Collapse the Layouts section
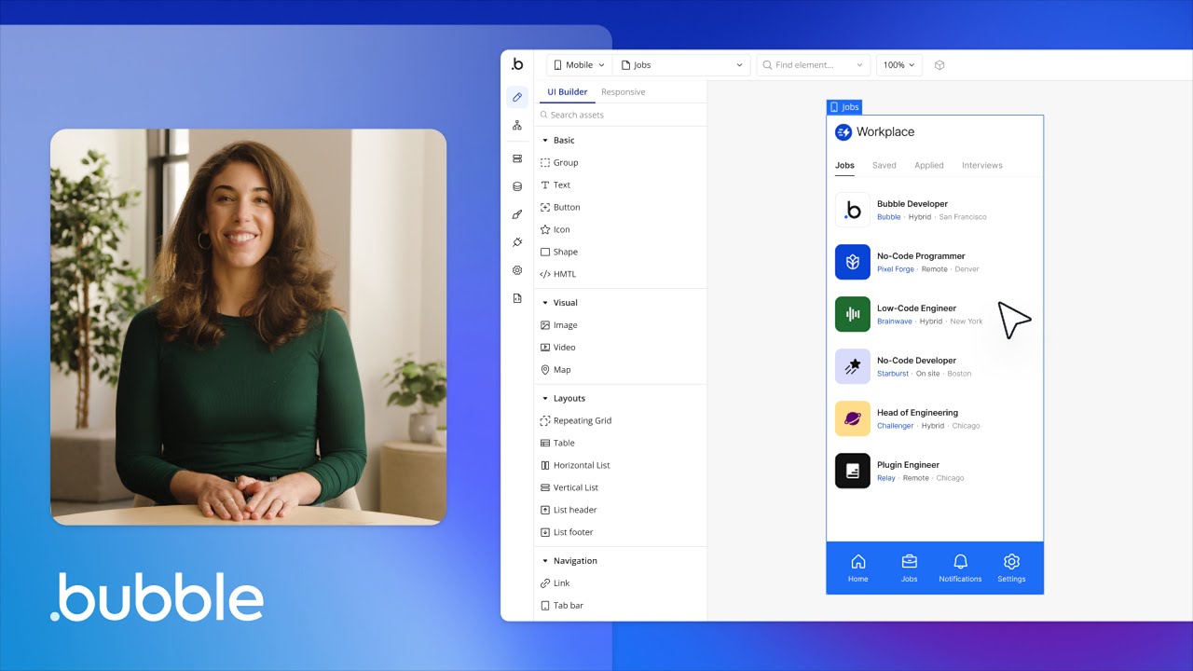 click(545, 398)
